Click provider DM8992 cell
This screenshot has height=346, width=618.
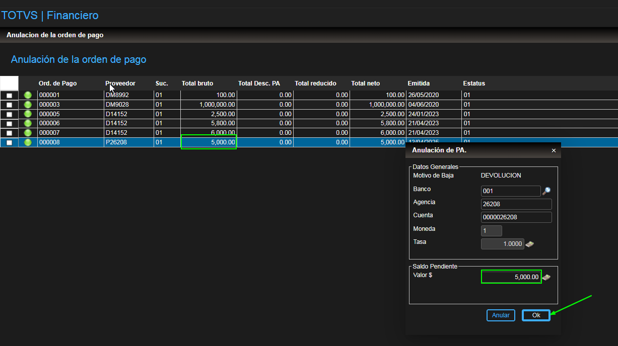point(128,95)
